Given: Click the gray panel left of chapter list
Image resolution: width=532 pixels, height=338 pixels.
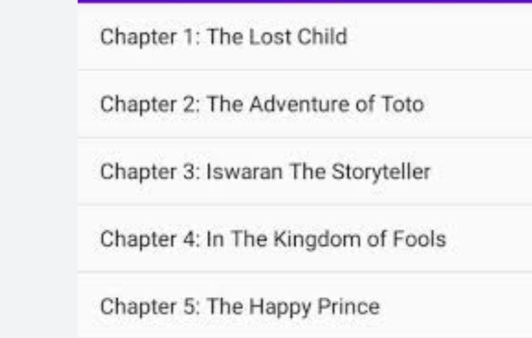Looking at the screenshot, I should tap(39, 169).
